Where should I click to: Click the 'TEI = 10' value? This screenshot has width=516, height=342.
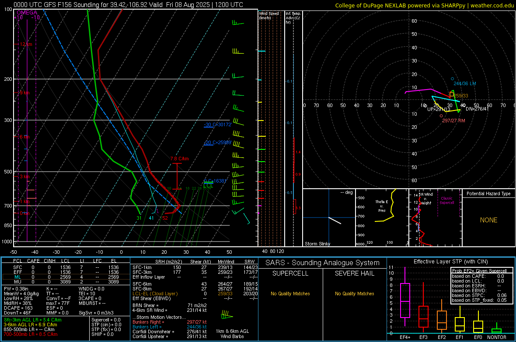click(87, 294)
